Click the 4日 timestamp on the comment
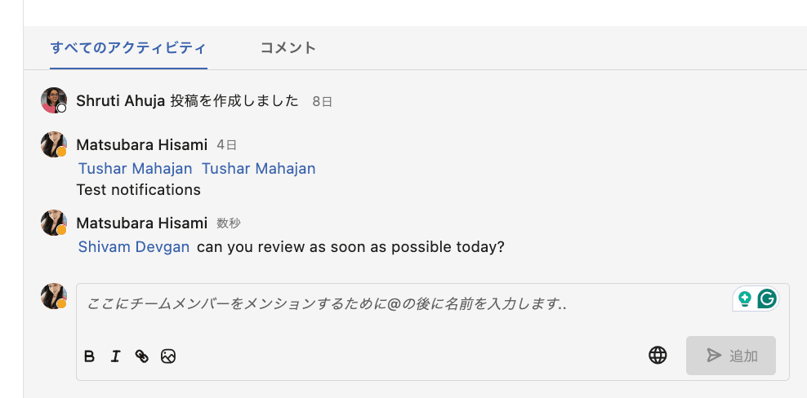 (227, 145)
